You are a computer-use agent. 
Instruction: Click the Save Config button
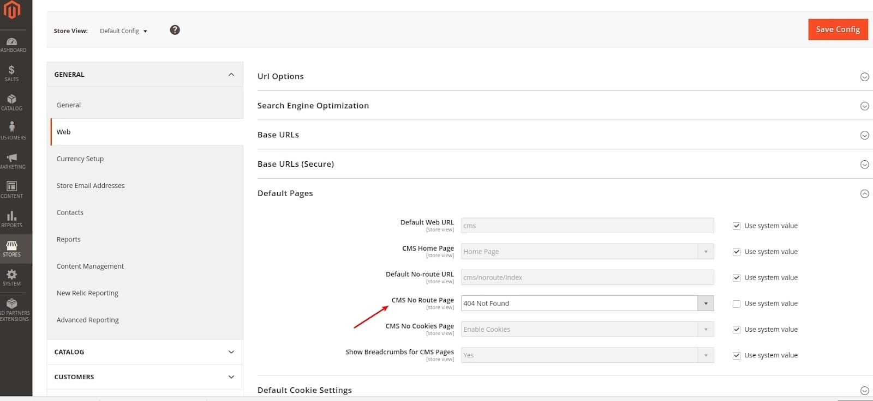click(838, 29)
